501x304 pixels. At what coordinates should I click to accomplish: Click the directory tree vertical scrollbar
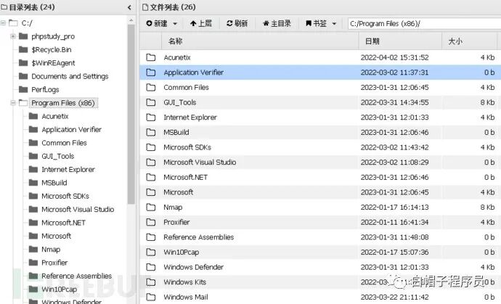click(131, 115)
